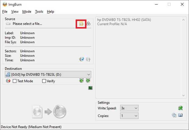
Task: Open the Write Speed dropdown
Action: [x=129, y=108]
